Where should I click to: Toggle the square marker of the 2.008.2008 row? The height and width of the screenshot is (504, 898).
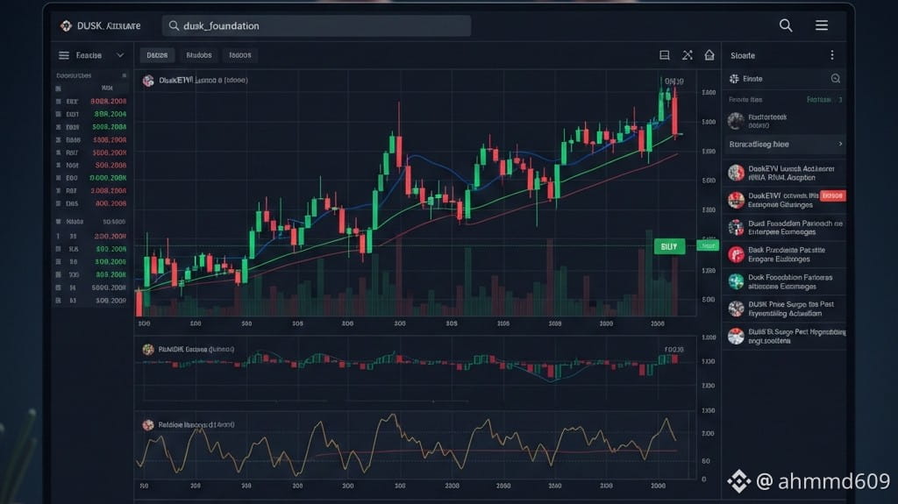pos(59,191)
